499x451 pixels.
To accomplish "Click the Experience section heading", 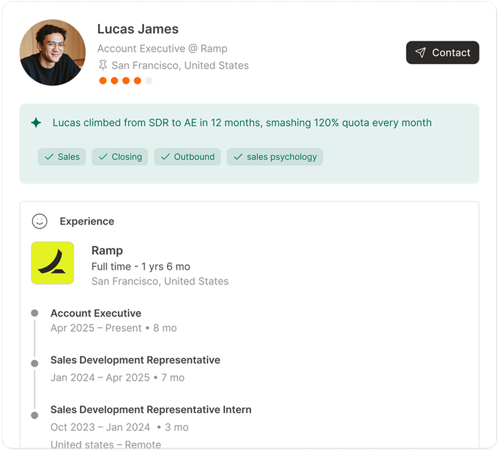I will click(x=87, y=221).
